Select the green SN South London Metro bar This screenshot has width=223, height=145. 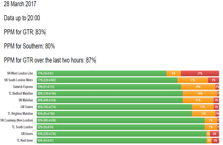107,80
